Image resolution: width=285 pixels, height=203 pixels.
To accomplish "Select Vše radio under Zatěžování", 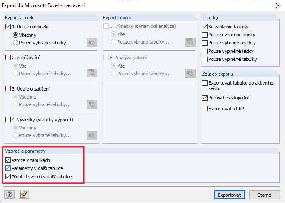I will (15, 66).
